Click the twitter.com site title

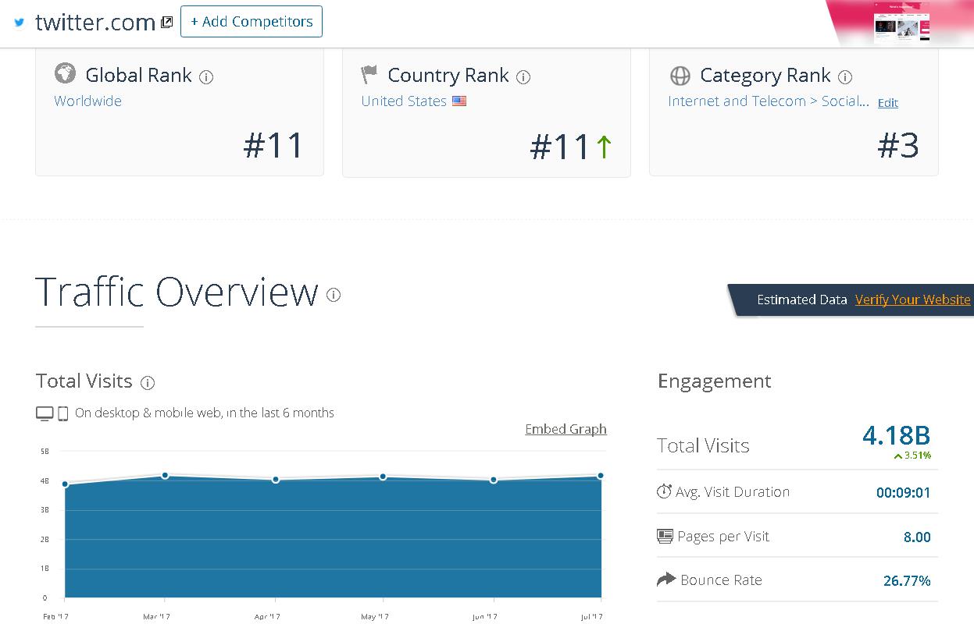(x=95, y=23)
